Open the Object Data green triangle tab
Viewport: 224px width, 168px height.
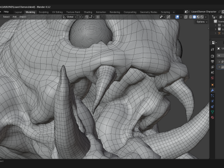212,112
